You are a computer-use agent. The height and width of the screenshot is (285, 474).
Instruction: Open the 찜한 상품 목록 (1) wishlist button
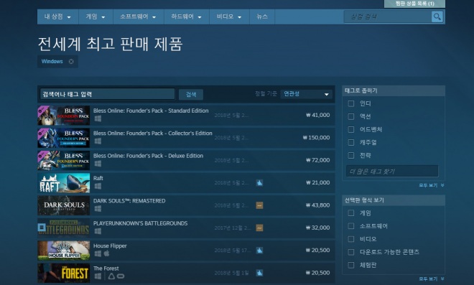[414, 4]
